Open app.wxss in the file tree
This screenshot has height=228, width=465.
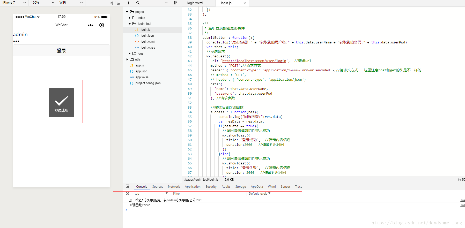point(142,77)
